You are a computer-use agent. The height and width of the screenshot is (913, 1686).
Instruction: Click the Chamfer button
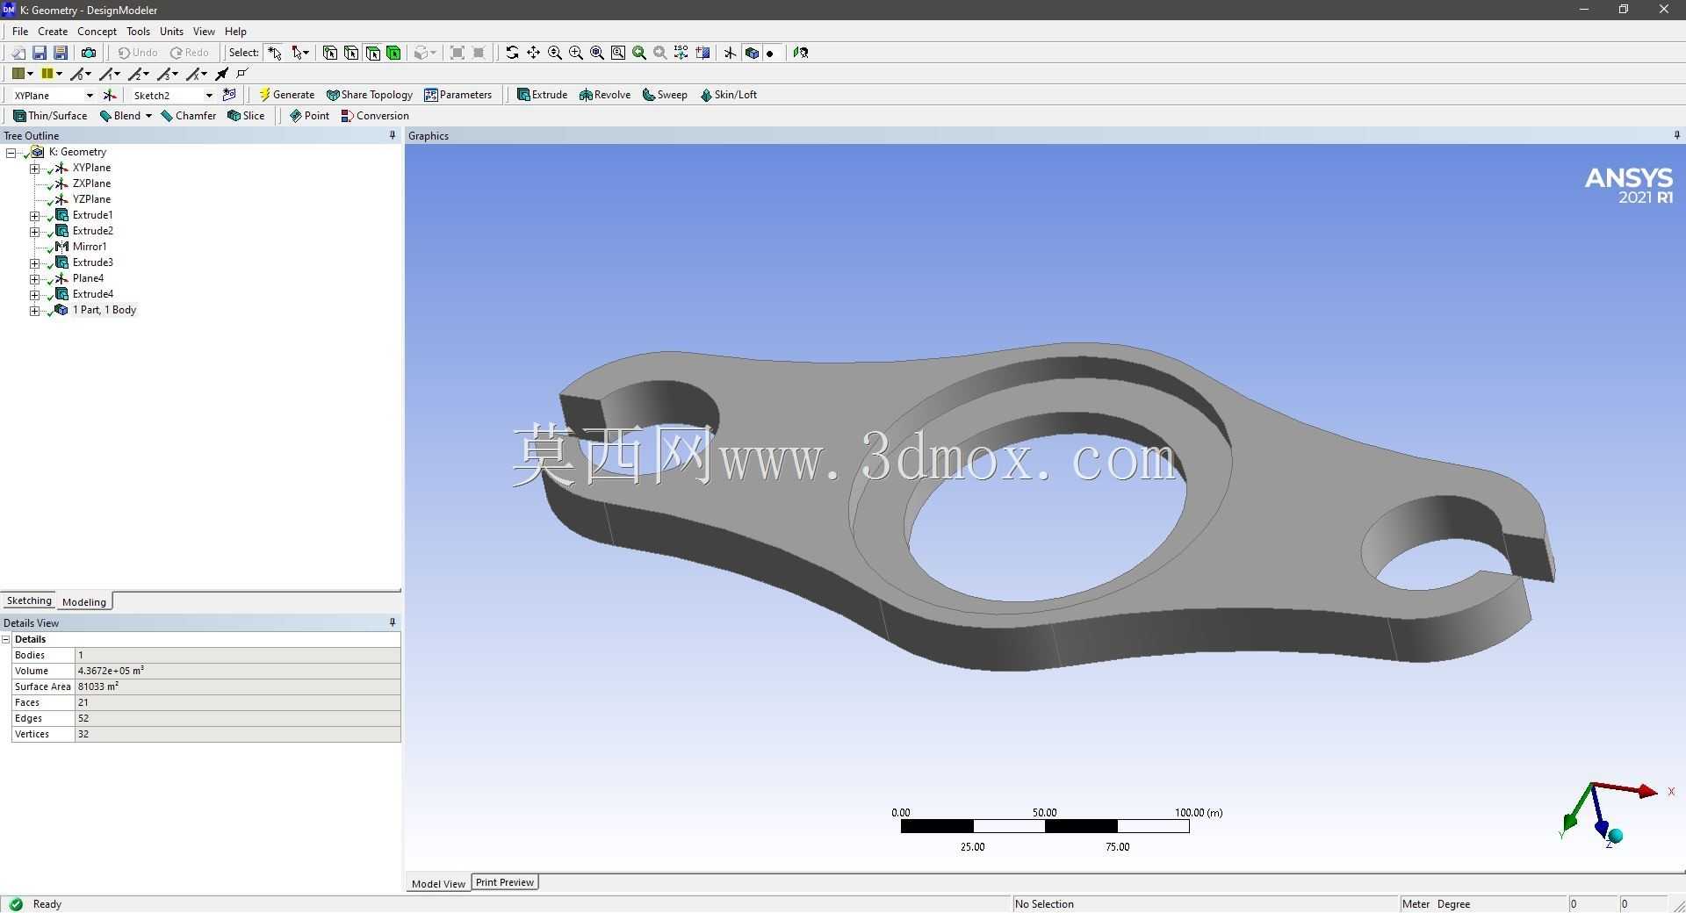click(x=188, y=116)
